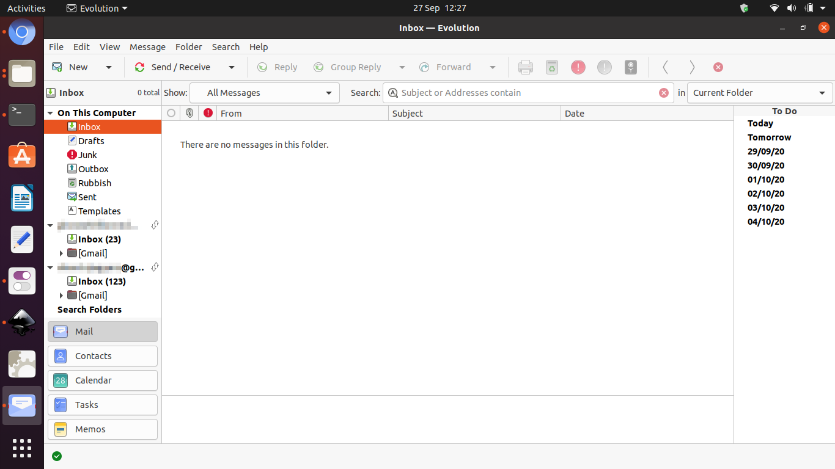The image size is (835, 469).
Task: Click the Mark as Junk icon
Action: (x=578, y=67)
